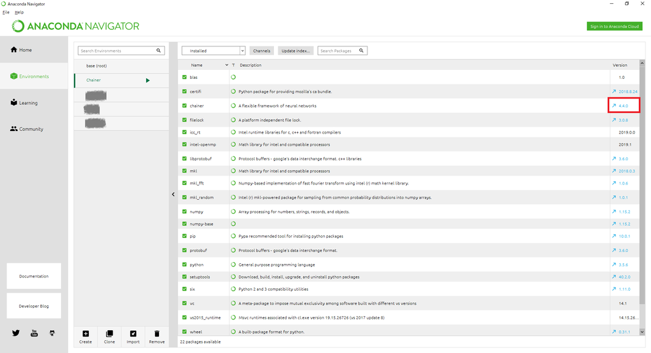Image resolution: width=651 pixels, height=353 pixels.
Task: Open the Environments cube icon
Action: point(14,76)
